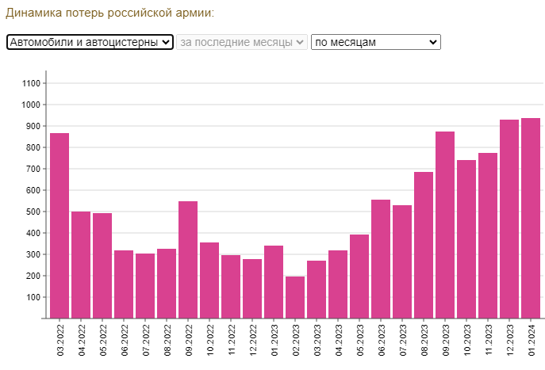Open the 'Автомобили и автоцистерны' category dropdown

pyautogui.click(x=90, y=42)
